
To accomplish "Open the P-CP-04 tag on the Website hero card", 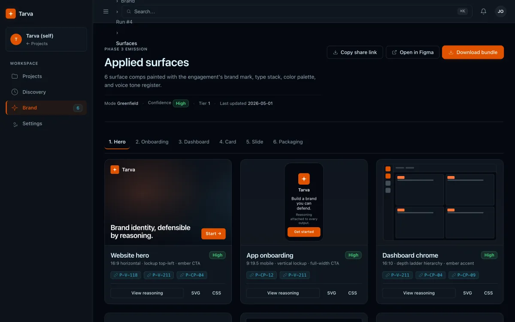I will 192,275.
